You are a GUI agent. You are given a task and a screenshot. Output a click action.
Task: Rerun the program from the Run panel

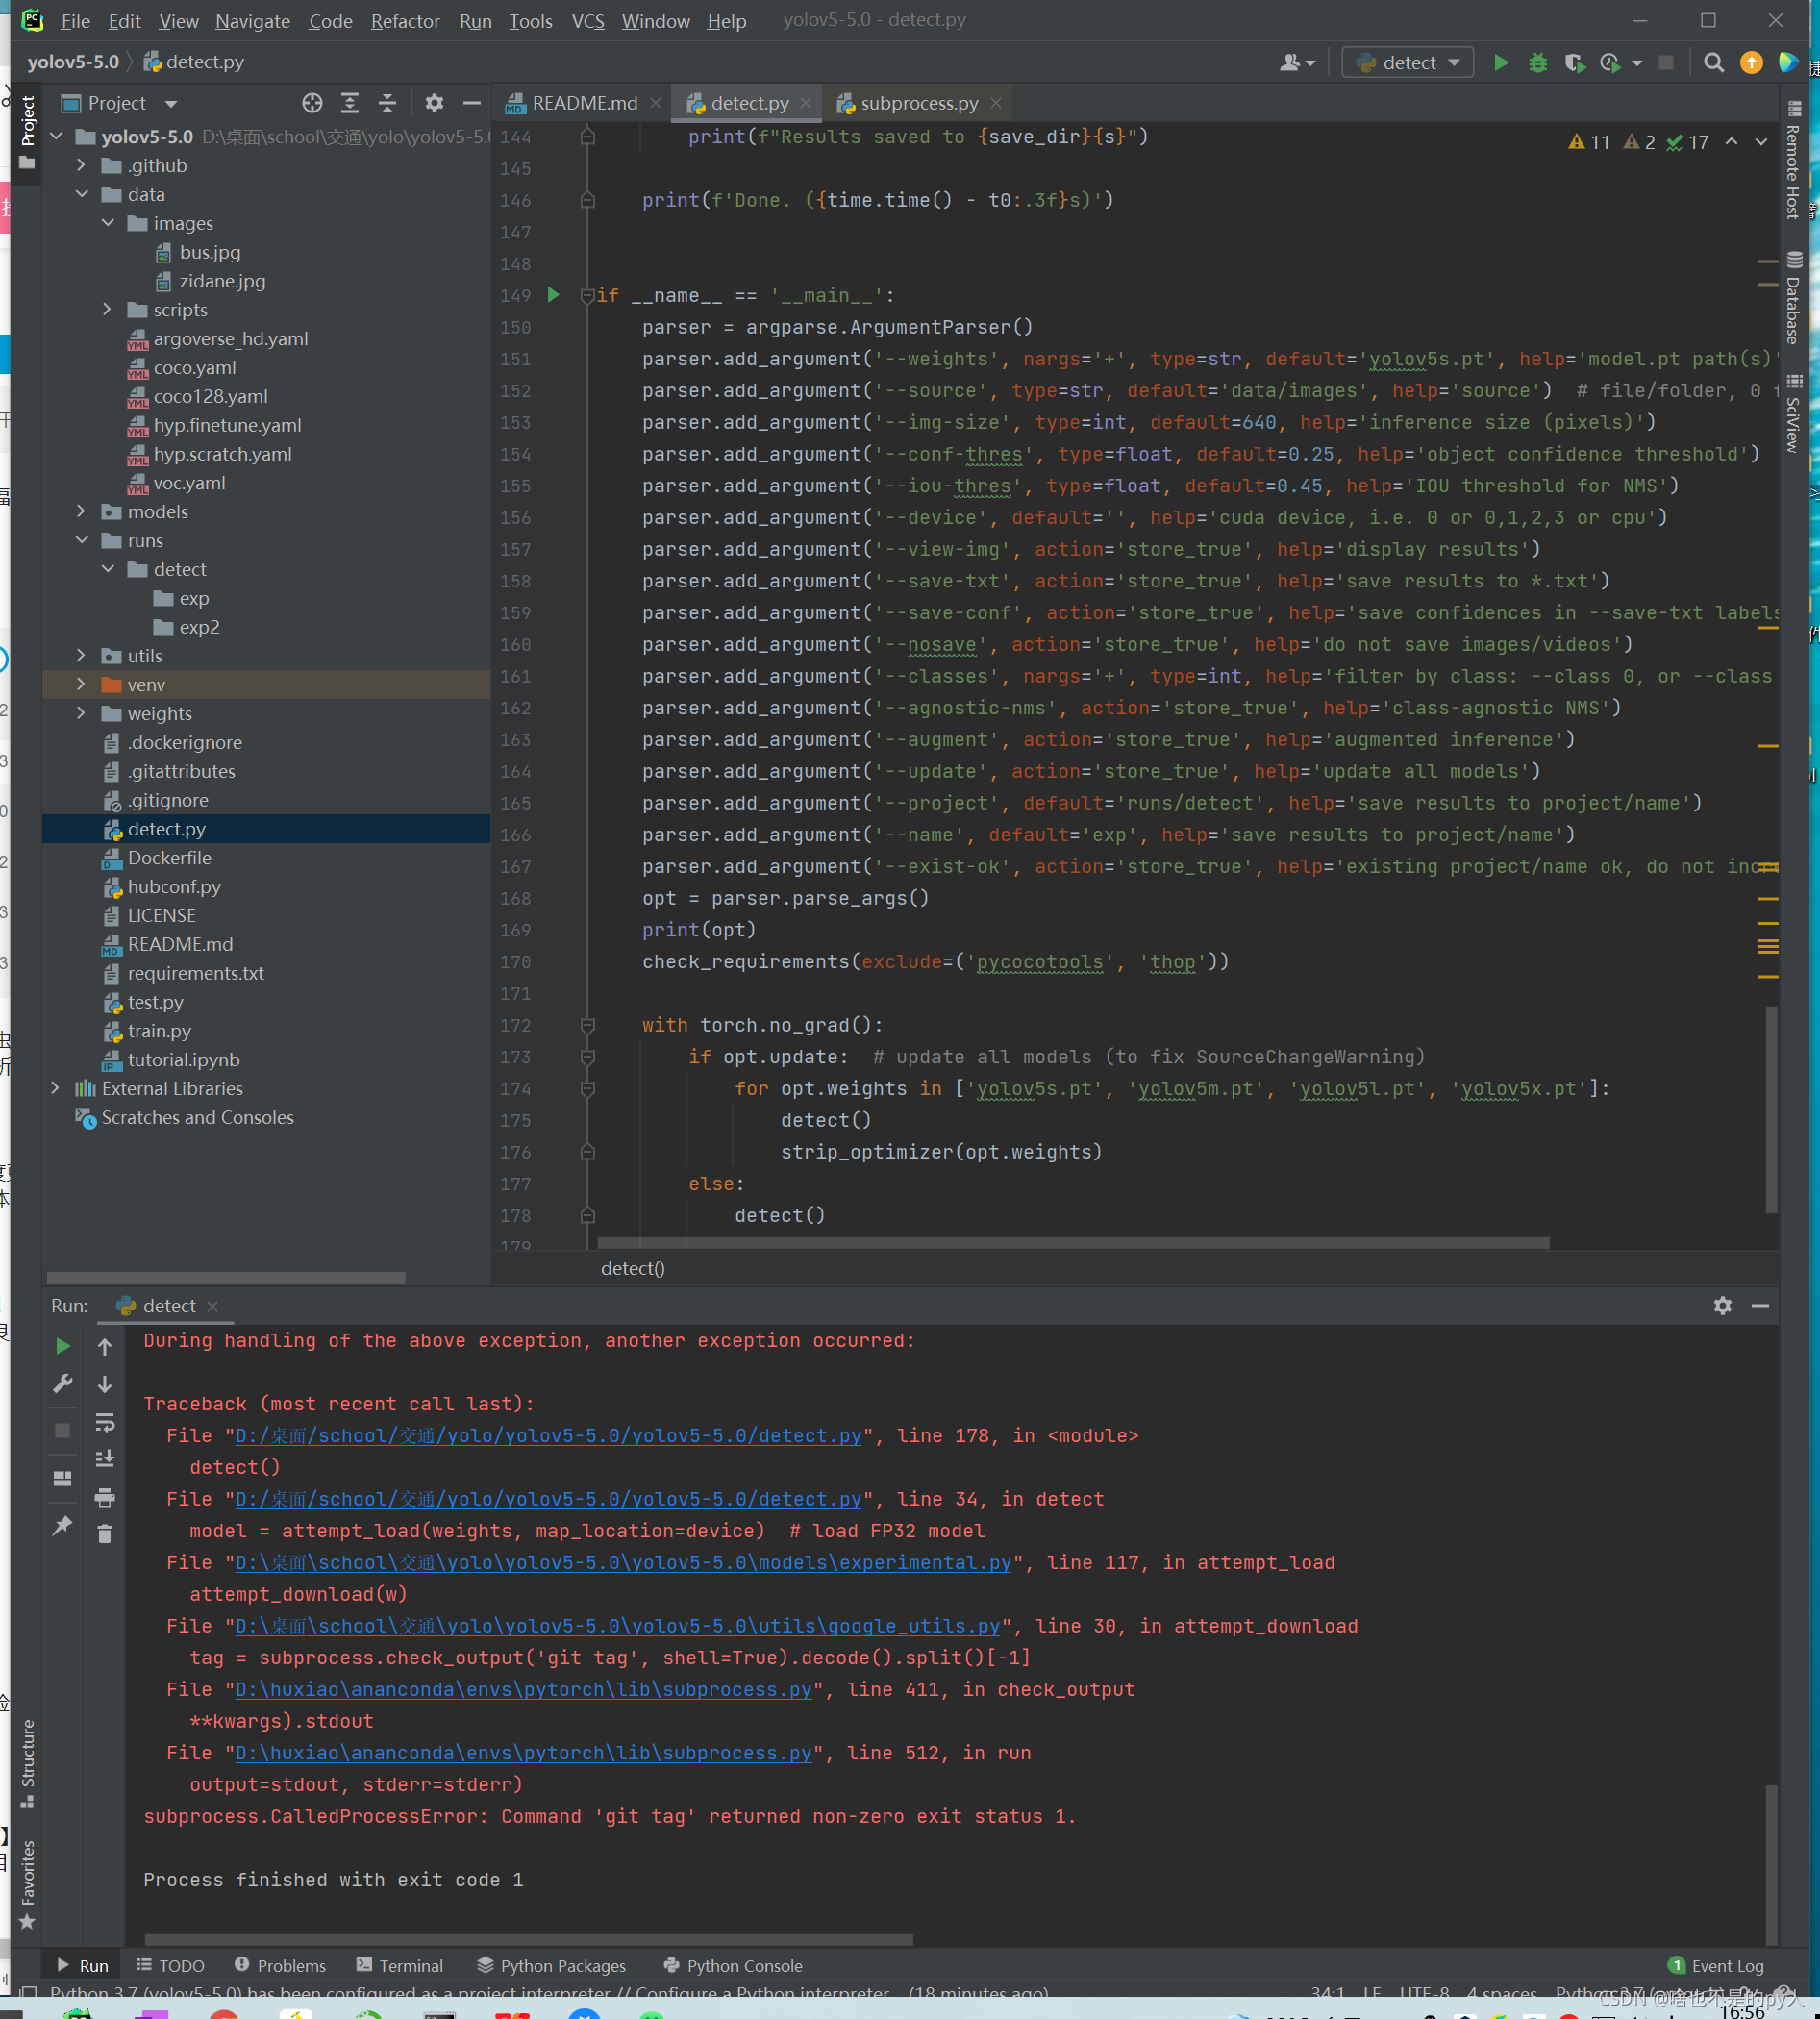point(62,1345)
